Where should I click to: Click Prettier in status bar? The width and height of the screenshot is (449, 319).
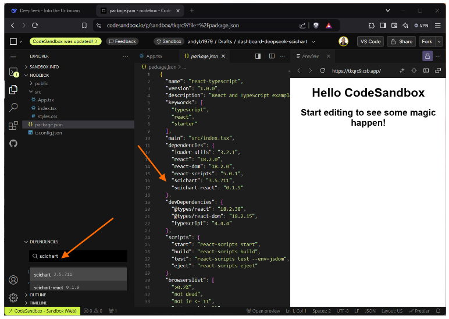[419, 311]
